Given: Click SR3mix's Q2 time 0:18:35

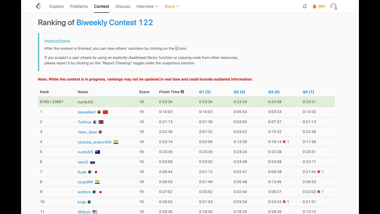Looking at the screenshot, I should pyautogui.click(x=240, y=212).
